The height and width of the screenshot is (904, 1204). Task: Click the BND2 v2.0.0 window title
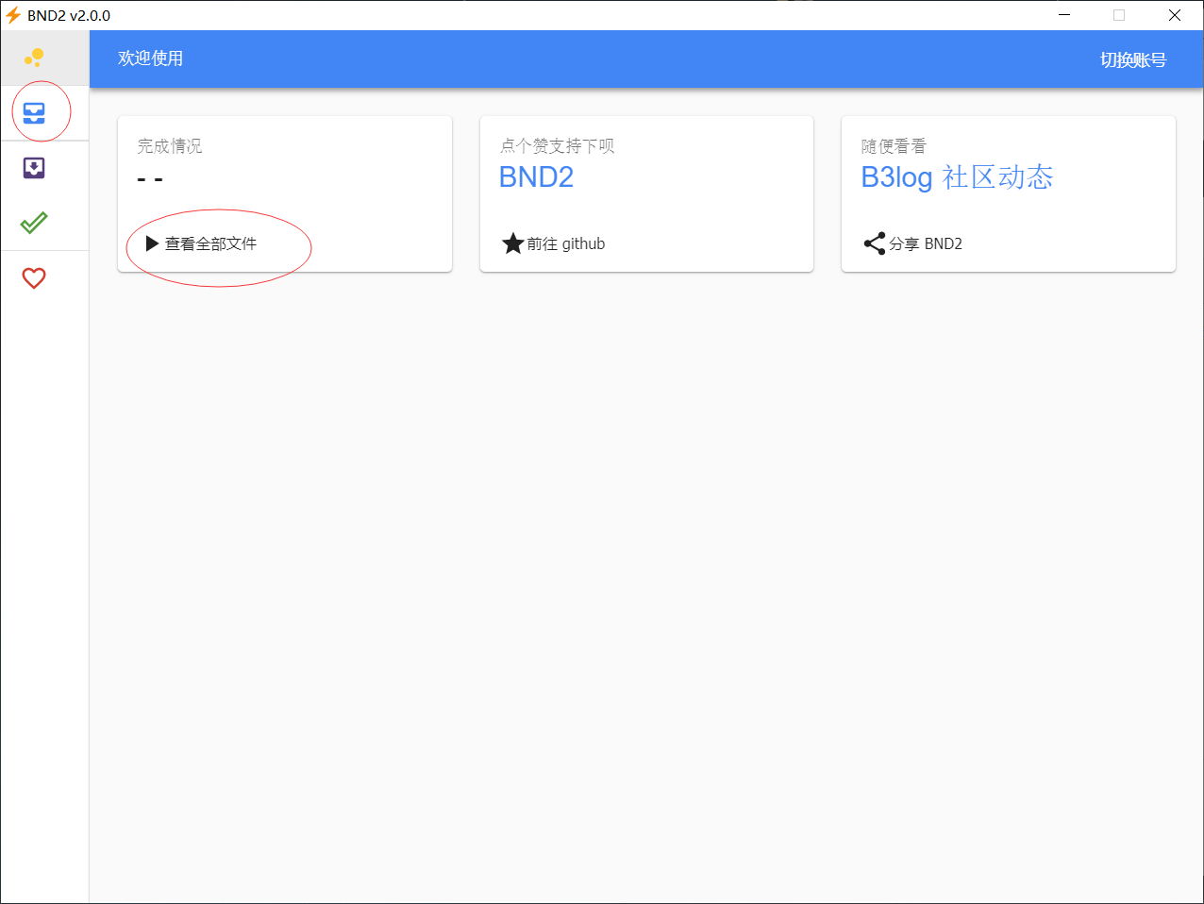69,15
